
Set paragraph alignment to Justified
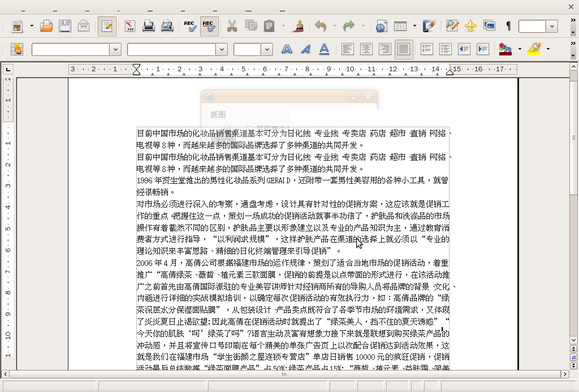pyautogui.click(x=404, y=49)
